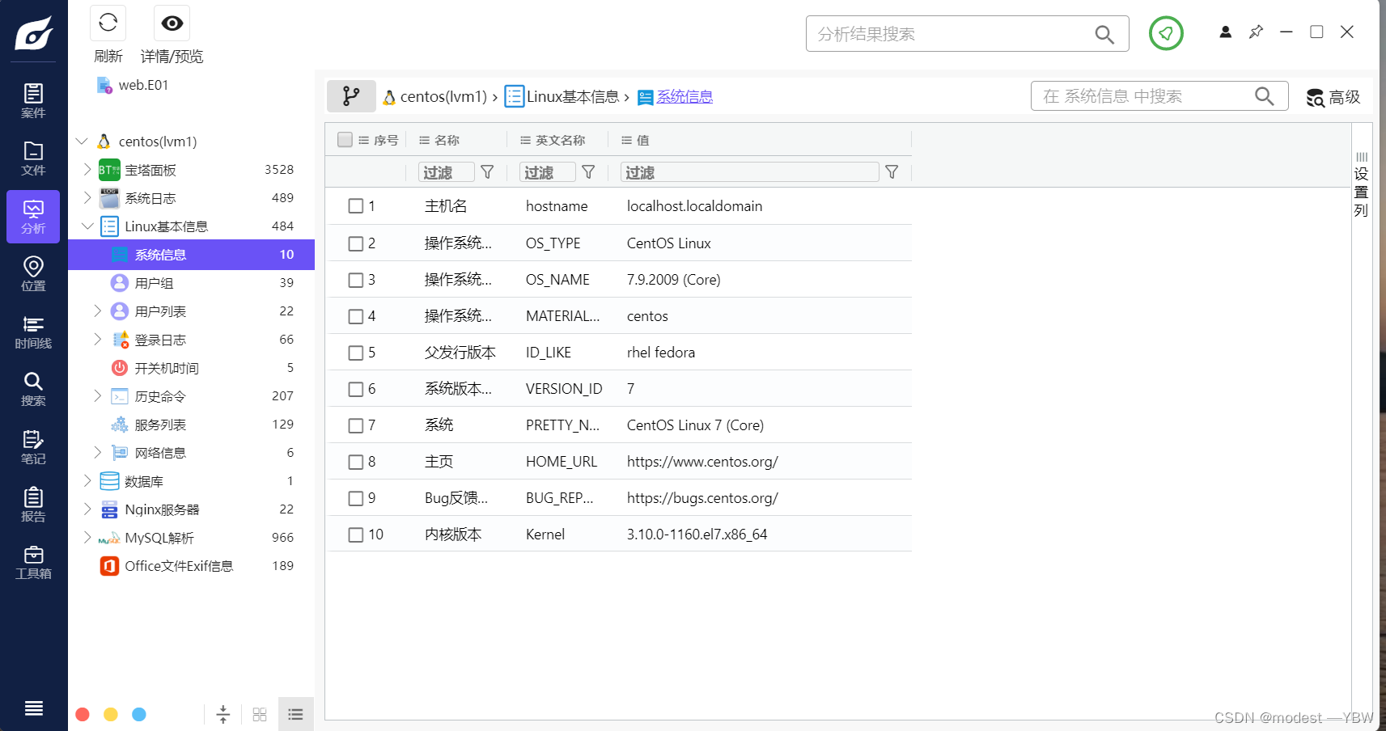Check the row 10 Kernel checkbox
The image size is (1386, 731).
tap(356, 535)
